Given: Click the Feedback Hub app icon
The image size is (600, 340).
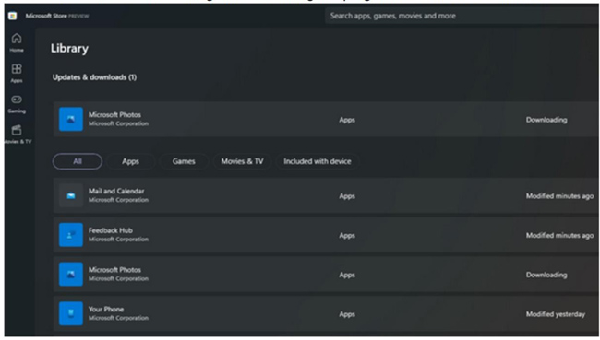Looking at the screenshot, I should (71, 235).
